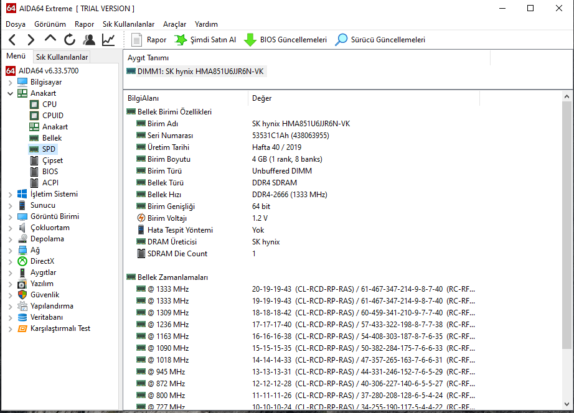Screen dimensions: 574x413
Task: Open the Araçlar menu
Action: point(174,24)
